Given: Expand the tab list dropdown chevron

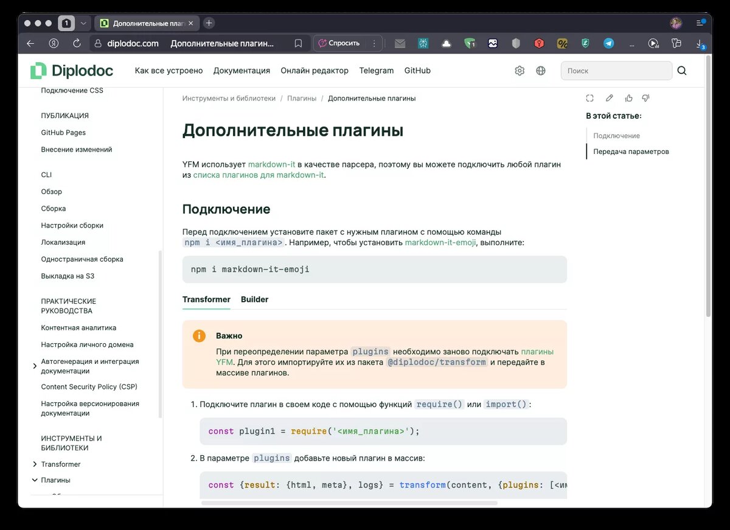Looking at the screenshot, I should pos(83,23).
